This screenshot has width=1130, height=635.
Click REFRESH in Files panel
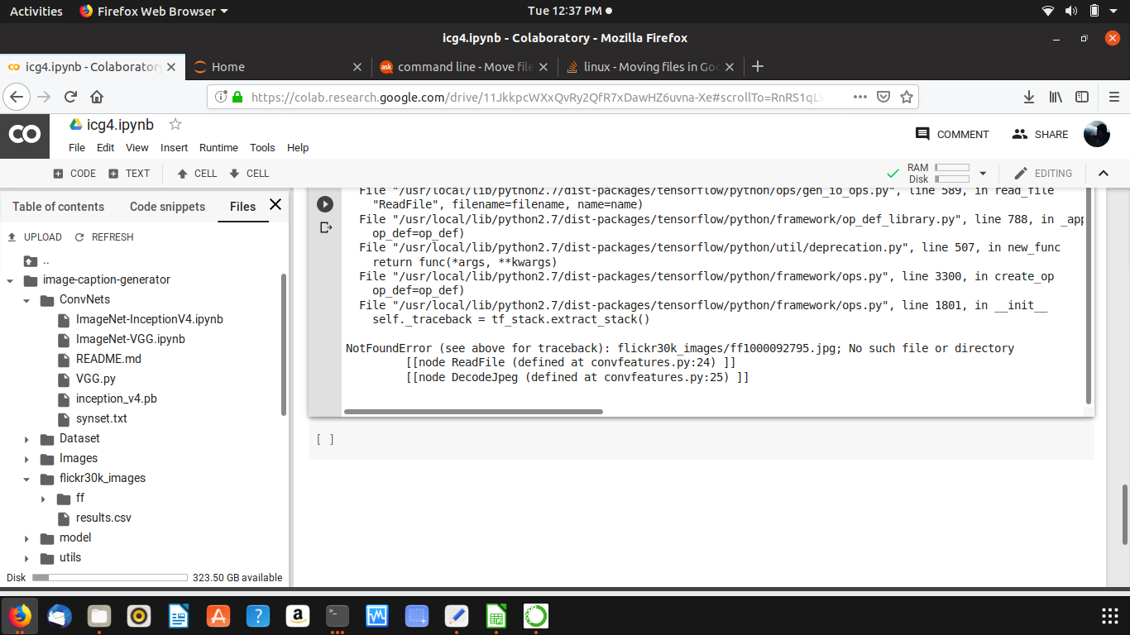[104, 237]
